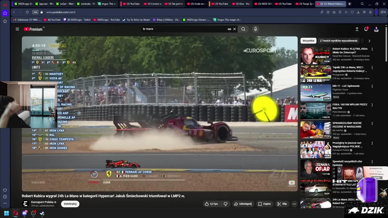This screenshot has width=388, height=218.
Task: Switch to the środa na tab
Action: pyautogui.click(x=196, y=4)
